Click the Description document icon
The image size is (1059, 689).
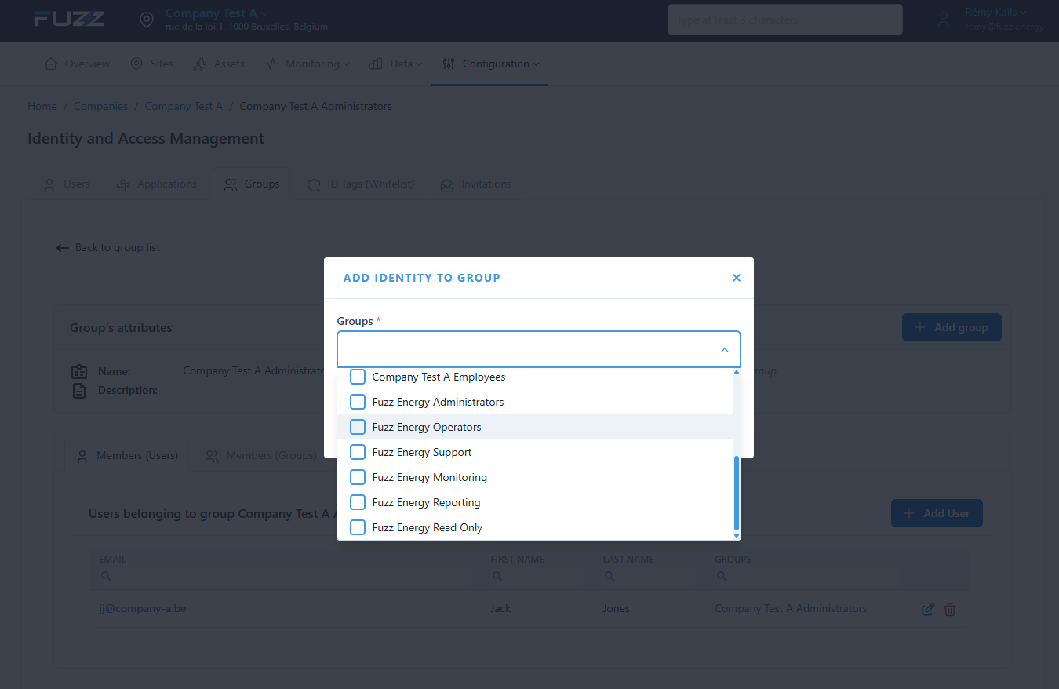[79, 391]
